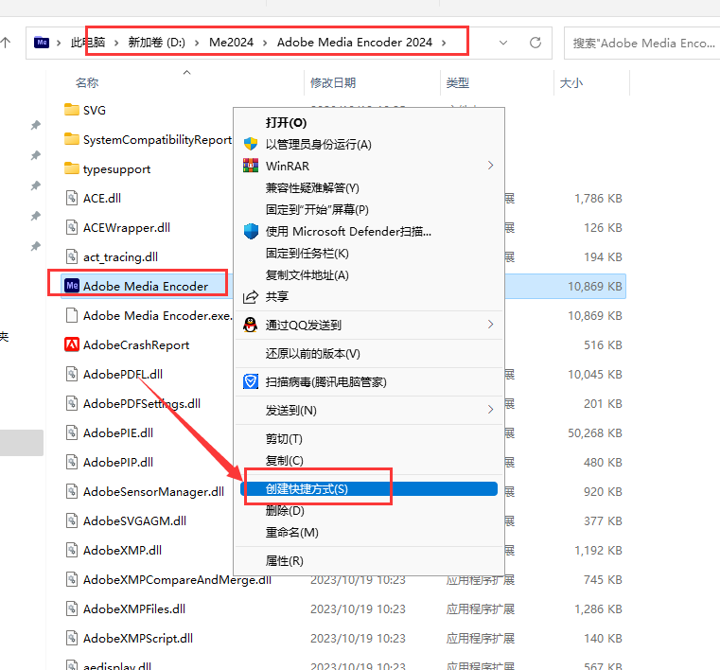Expand the WinRAR submenu arrow
This screenshot has height=670, width=720.
(x=490, y=166)
